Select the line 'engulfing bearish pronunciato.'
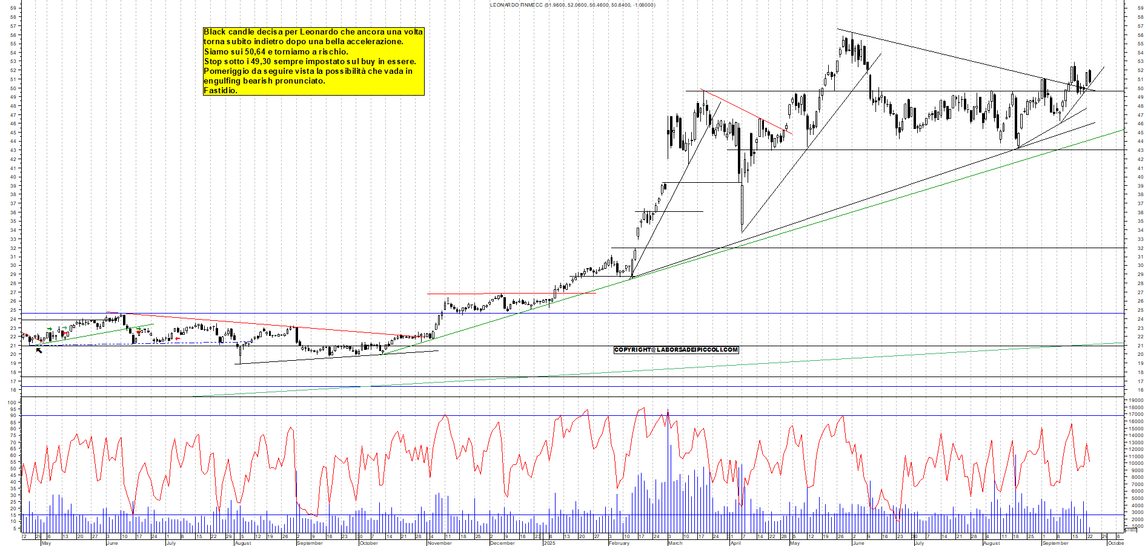Screen dimensions: 1145x546 [x=264, y=81]
